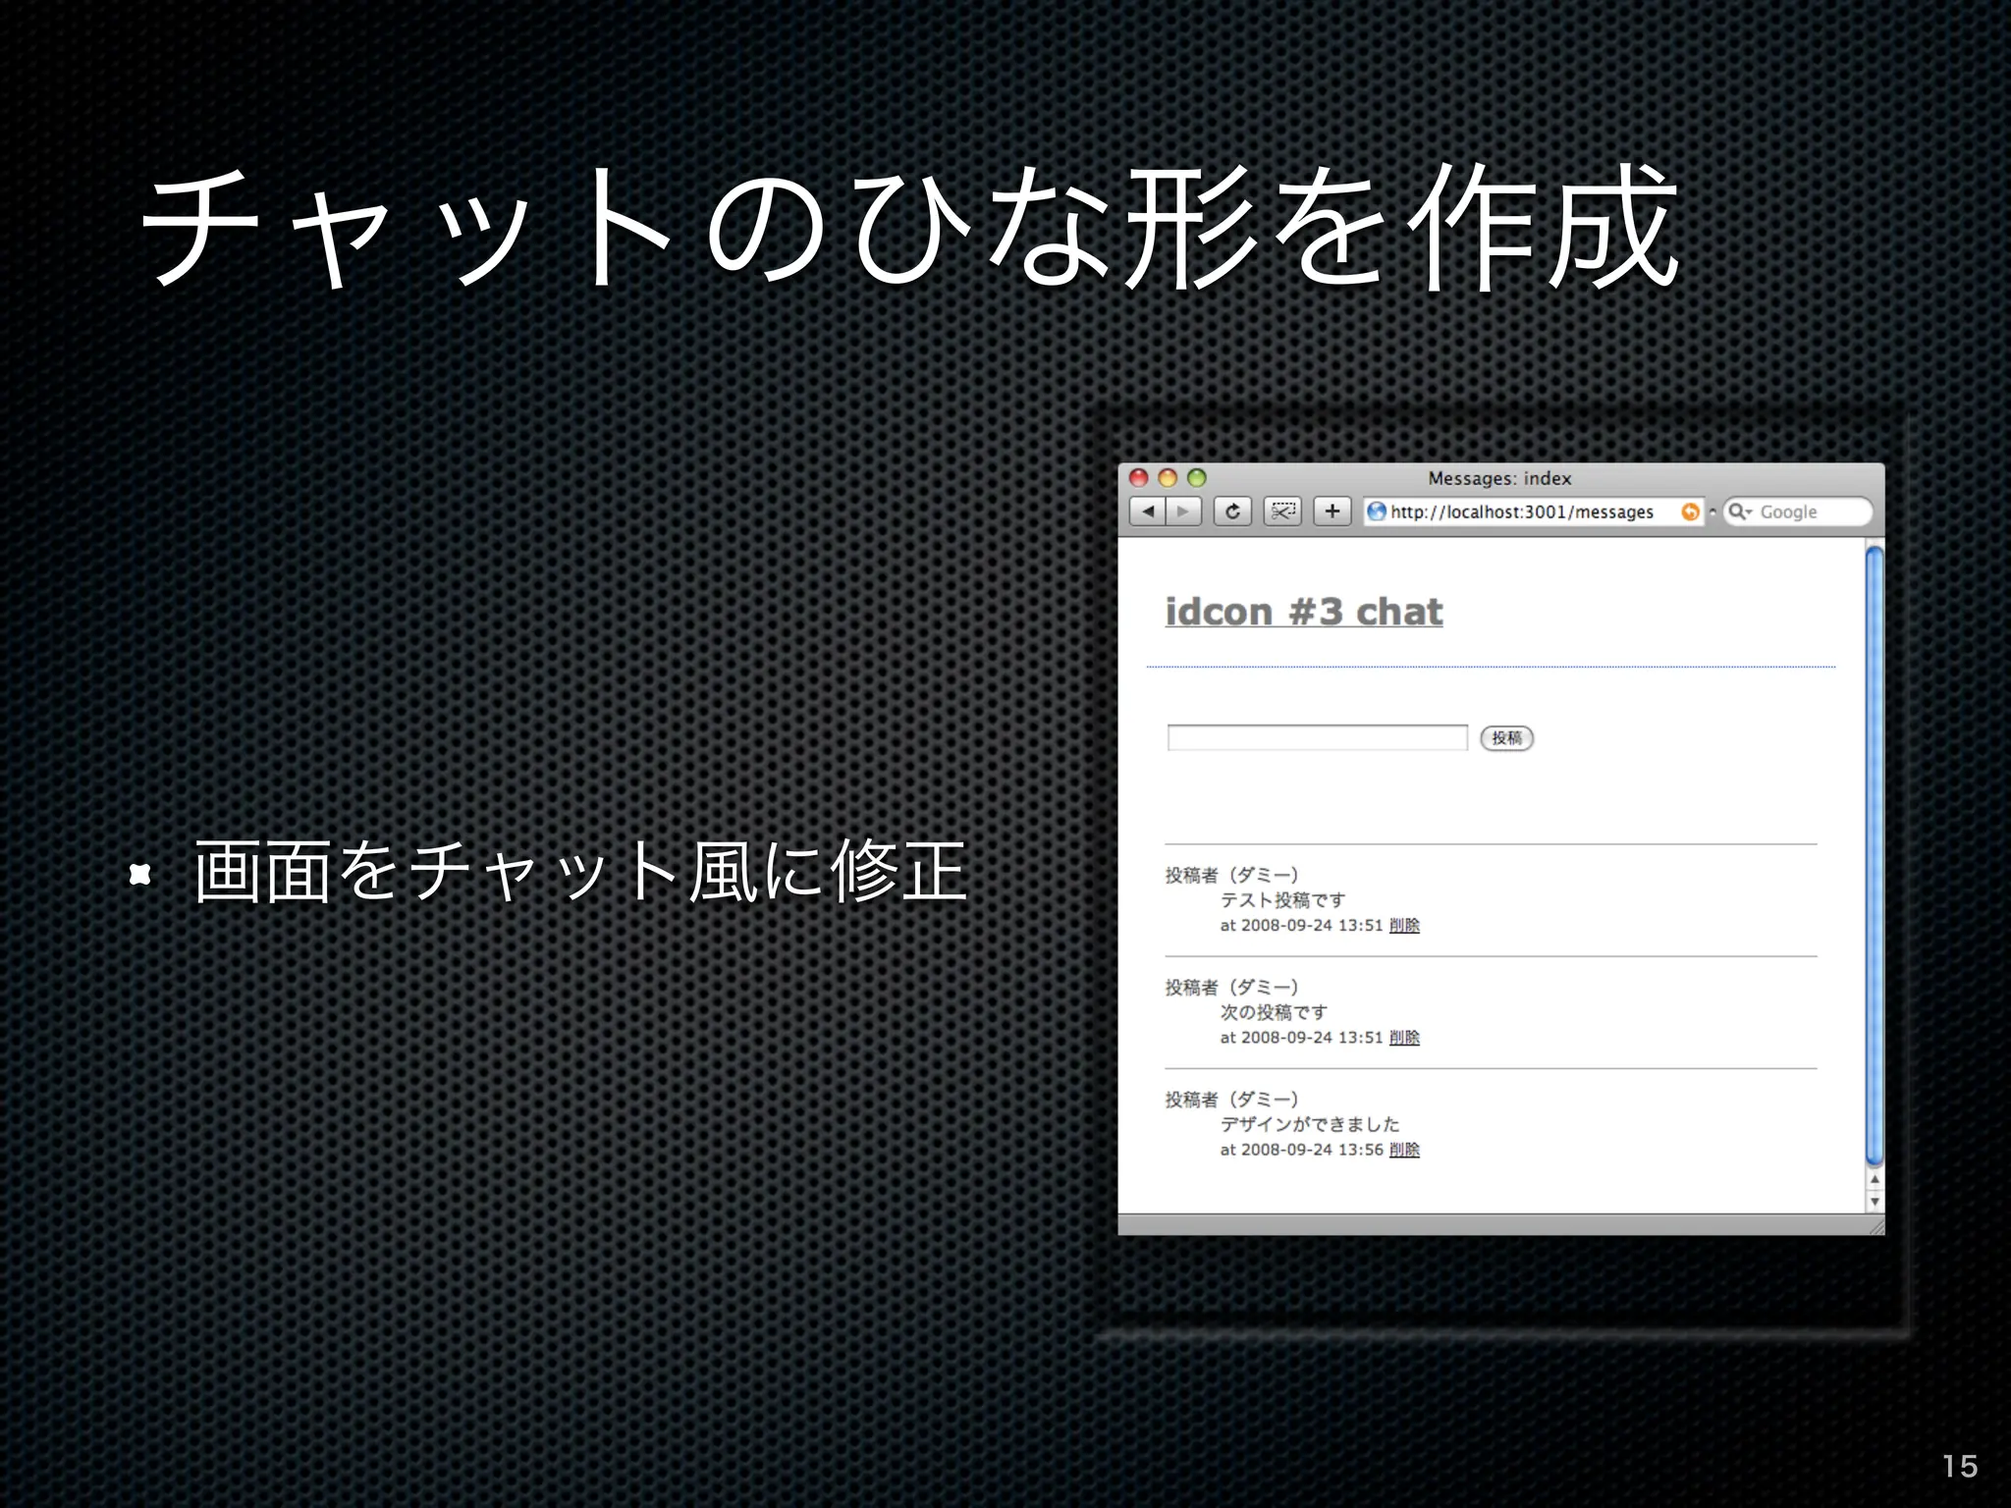
Task: Click the web clip scissors icon
Action: pos(1282,512)
